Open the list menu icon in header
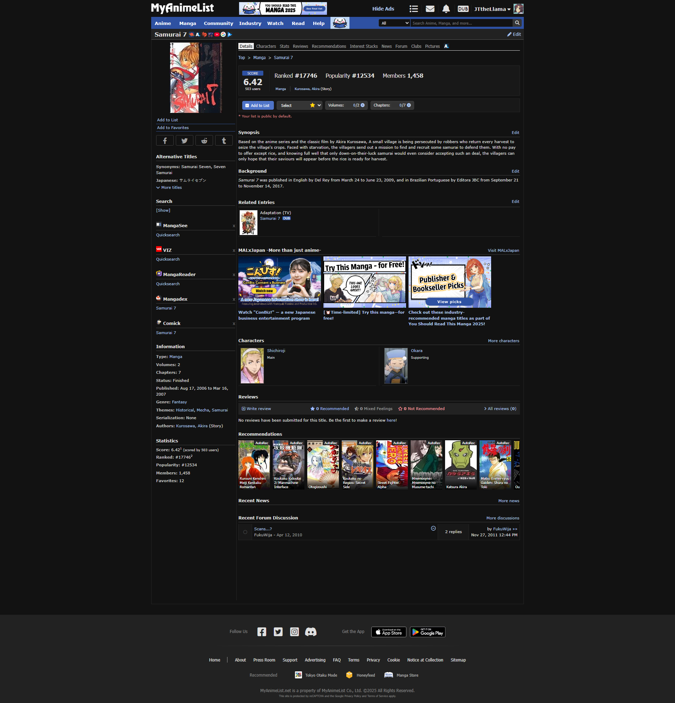This screenshot has height=703, width=675. [414, 9]
